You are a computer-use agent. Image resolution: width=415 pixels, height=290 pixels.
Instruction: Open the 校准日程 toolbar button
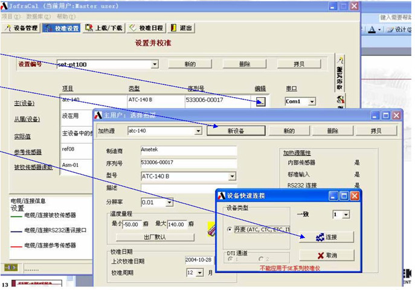tap(145, 28)
